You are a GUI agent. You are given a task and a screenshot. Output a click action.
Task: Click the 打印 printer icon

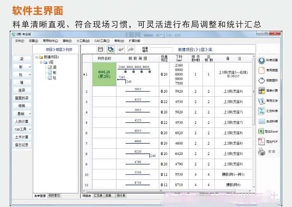[x=261, y=151]
